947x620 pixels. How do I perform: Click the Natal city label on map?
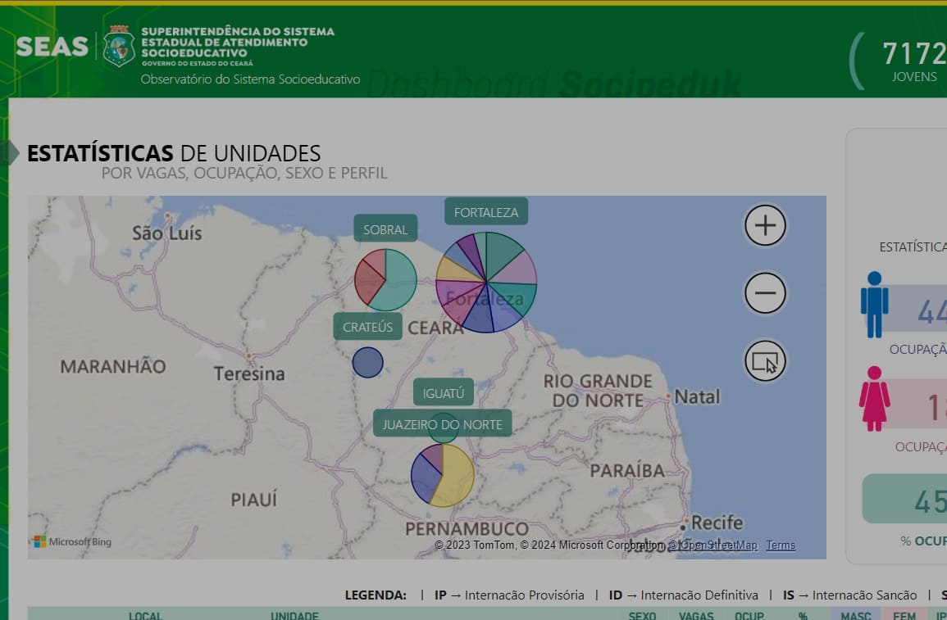point(697,397)
